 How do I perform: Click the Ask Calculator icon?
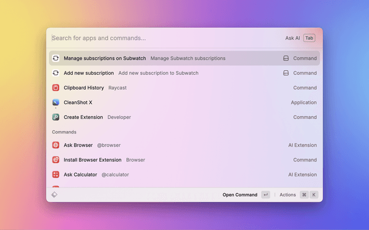[x=56, y=175]
